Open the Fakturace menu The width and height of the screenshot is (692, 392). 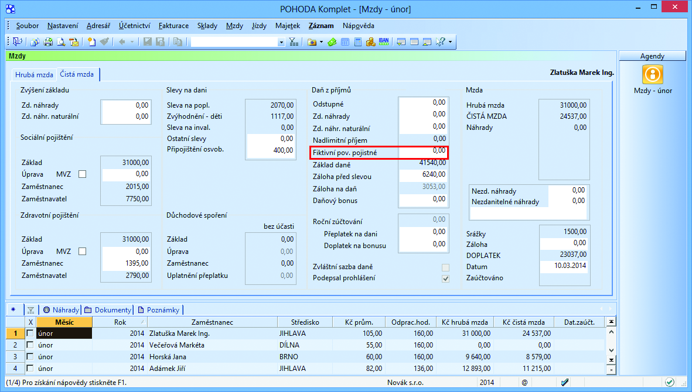pos(173,26)
